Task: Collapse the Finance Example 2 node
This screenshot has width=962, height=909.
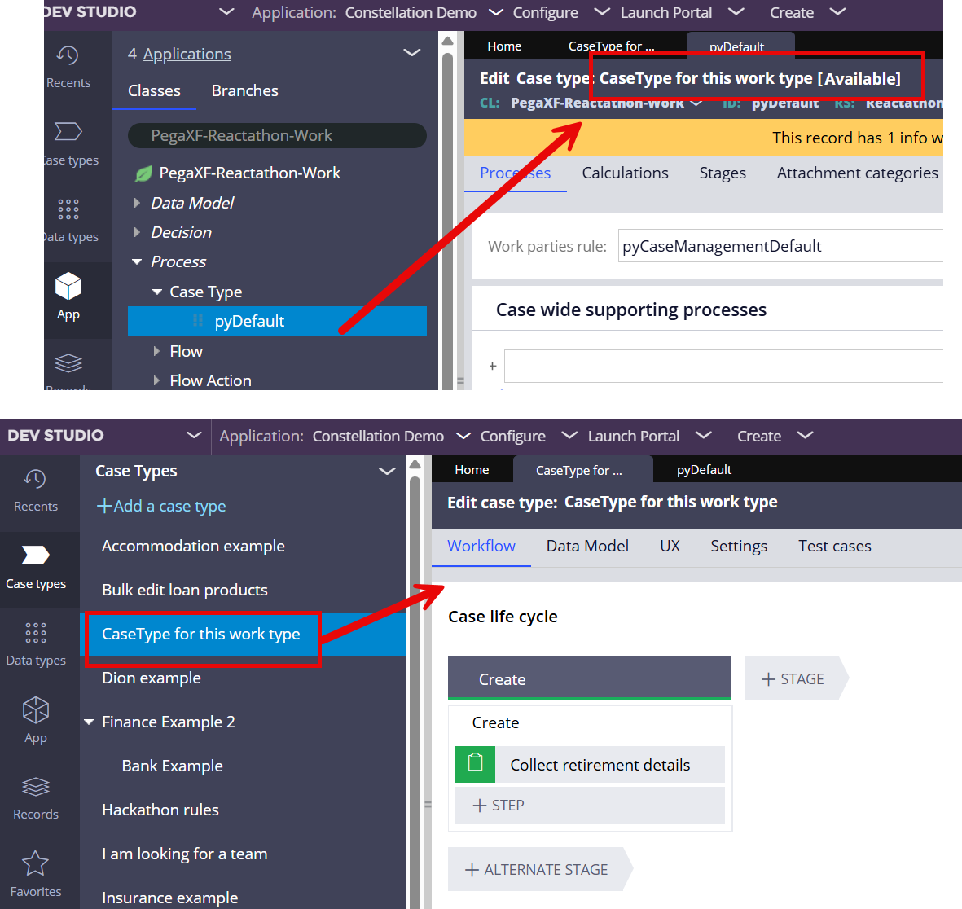Action: tap(89, 722)
